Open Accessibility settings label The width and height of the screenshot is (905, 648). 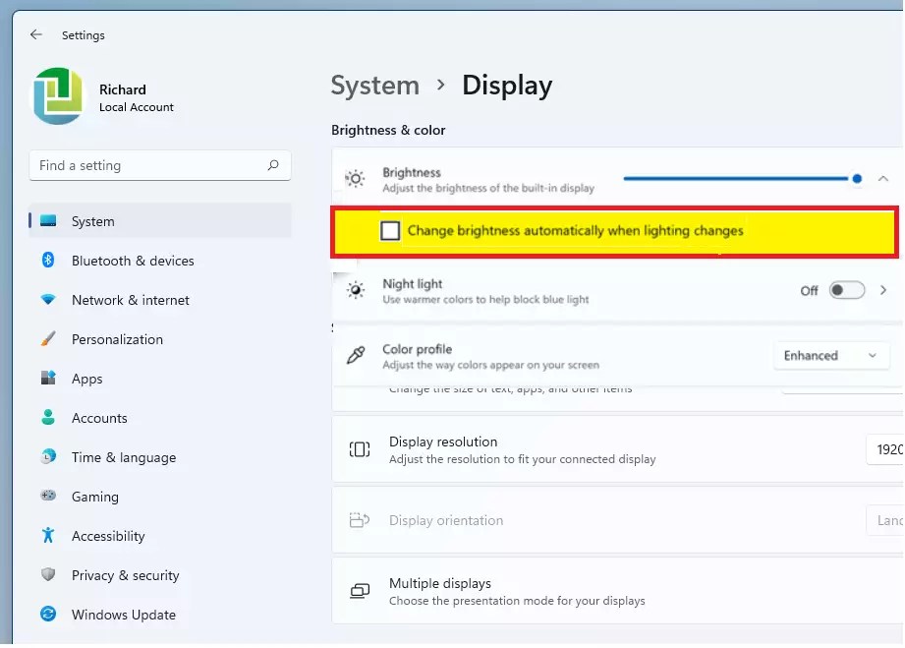[108, 536]
